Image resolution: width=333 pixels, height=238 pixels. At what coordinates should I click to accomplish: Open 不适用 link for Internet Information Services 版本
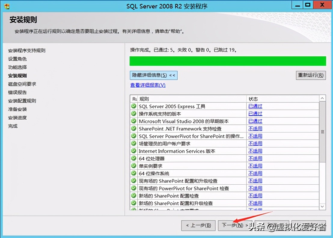(255, 151)
